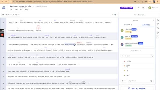This screenshot has height=90, width=160.
Task: Click the Datasaur logo icon
Action: 4,8
